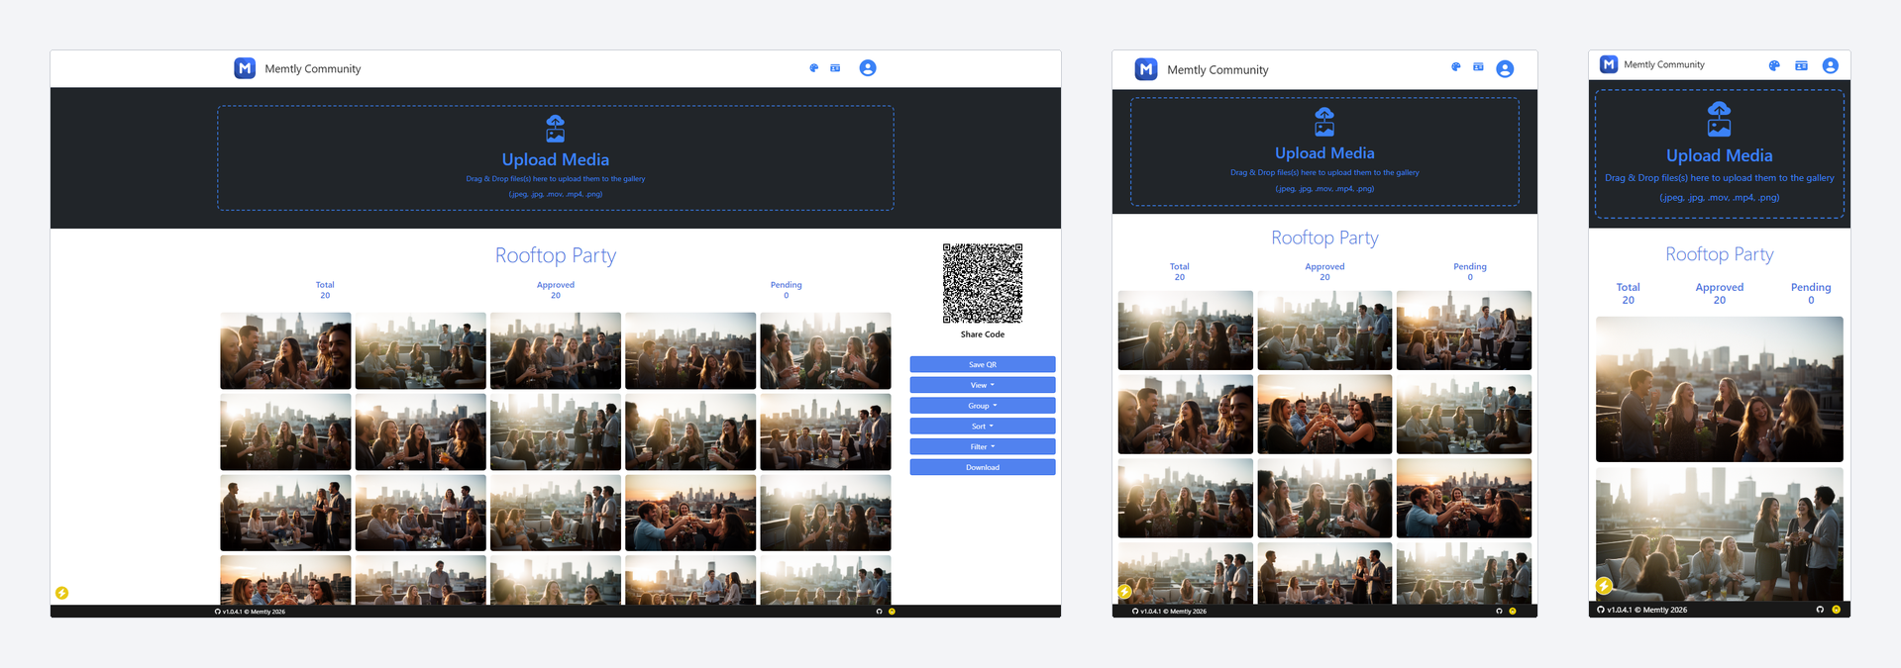Open the Group dropdown
This screenshot has width=1901, height=668.
(983, 406)
